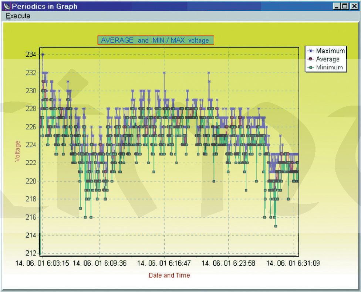
Task: Click the Date and Time x-axis title
Action: click(169, 275)
